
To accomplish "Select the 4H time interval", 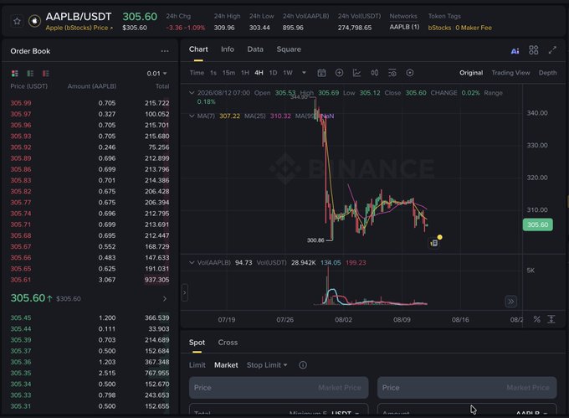I will 259,73.
